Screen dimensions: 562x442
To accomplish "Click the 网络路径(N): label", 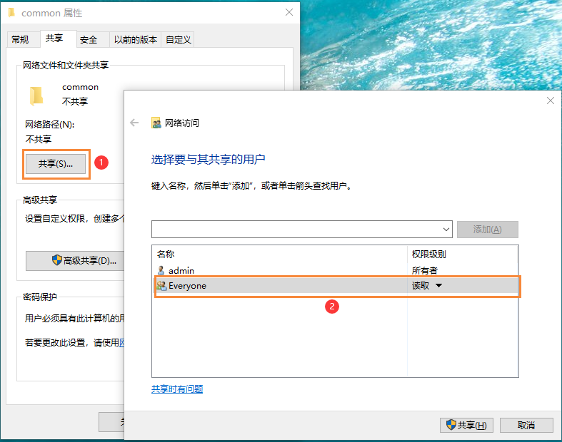I will [x=50, y=125].
